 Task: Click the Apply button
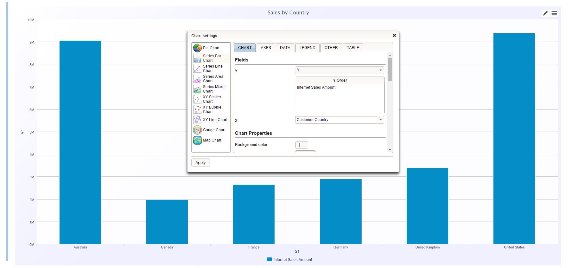(201, 163)
